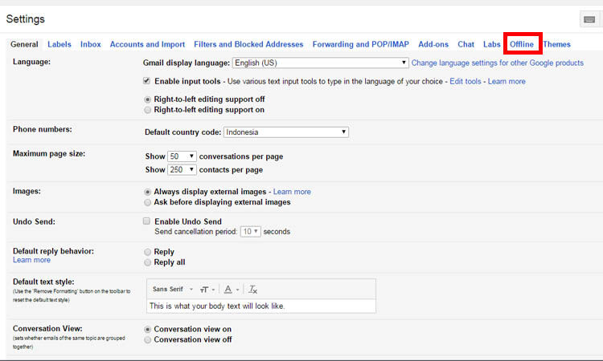
Task: Check the Enable Undo Send box
Action: coord(146,221)
